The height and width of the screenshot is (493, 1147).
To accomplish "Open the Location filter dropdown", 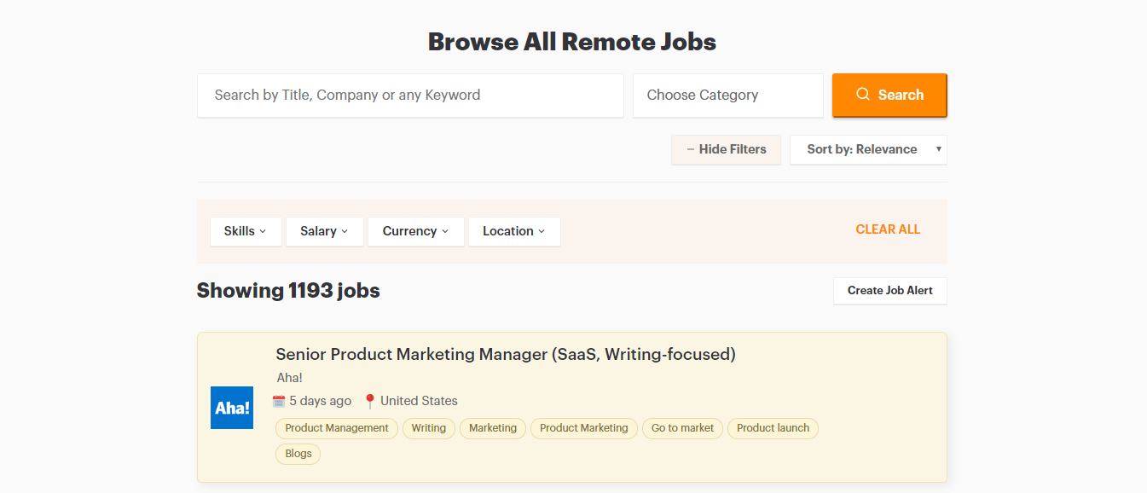I will tap(514, 231).
